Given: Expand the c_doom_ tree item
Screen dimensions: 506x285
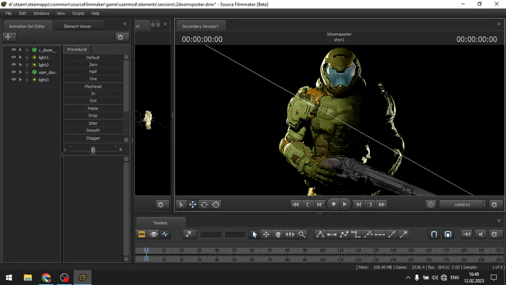Looking at the screenshot, I should (x=27, y=50).
